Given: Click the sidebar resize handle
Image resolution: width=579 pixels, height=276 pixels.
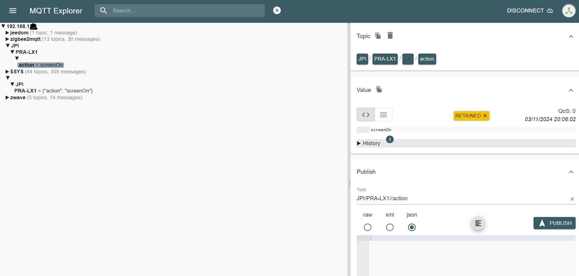Looking at the screenshot, I should 349,183.
